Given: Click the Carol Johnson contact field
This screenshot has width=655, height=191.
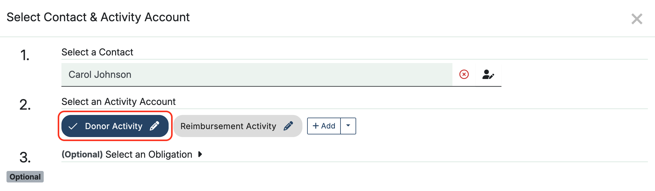Looking at the screenshot, I should [x=256, y=75].
